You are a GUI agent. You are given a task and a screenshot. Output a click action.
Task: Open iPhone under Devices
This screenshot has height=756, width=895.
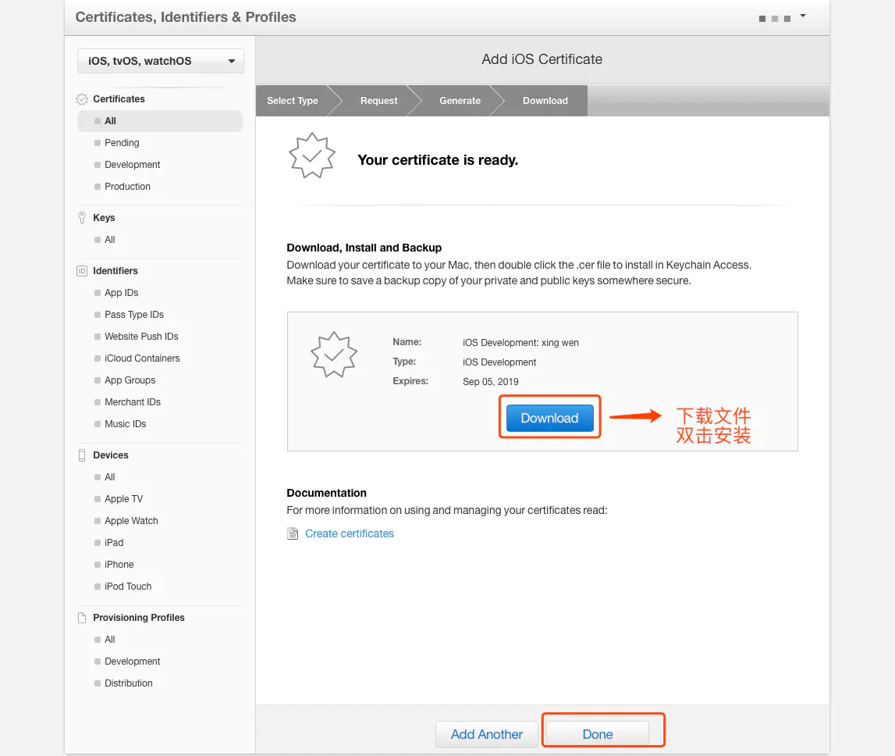coord(119,565)
